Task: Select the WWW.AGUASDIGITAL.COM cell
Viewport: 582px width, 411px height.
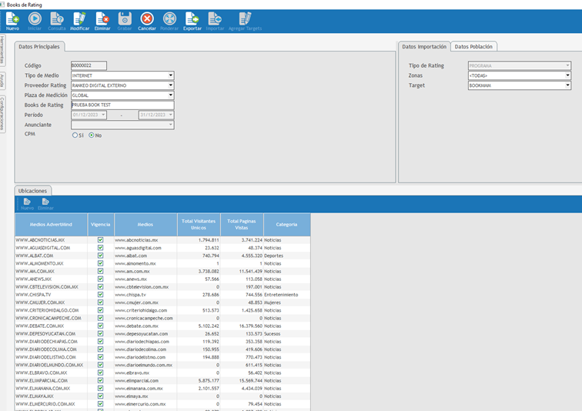Action: (52, 248)
